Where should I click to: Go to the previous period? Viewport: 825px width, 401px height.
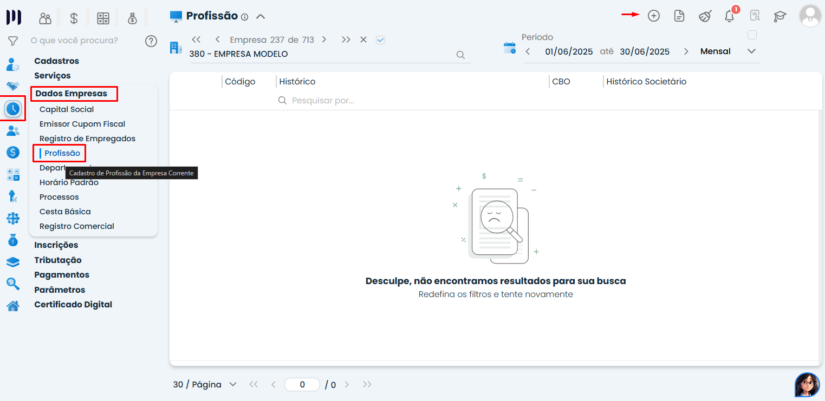pyautogui.click(x=528, y=52)
